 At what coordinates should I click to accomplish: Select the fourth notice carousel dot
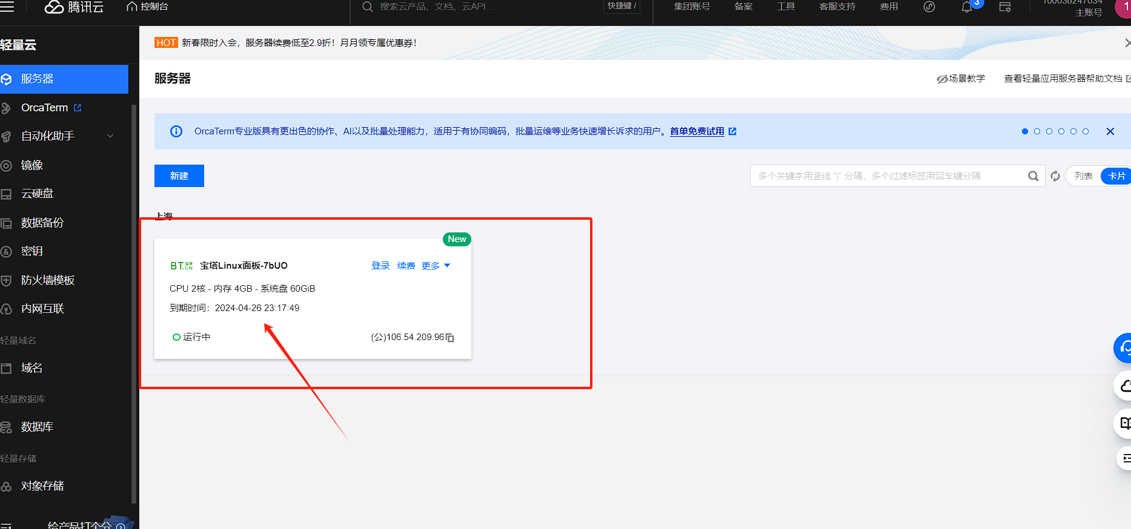point(1061,131)
